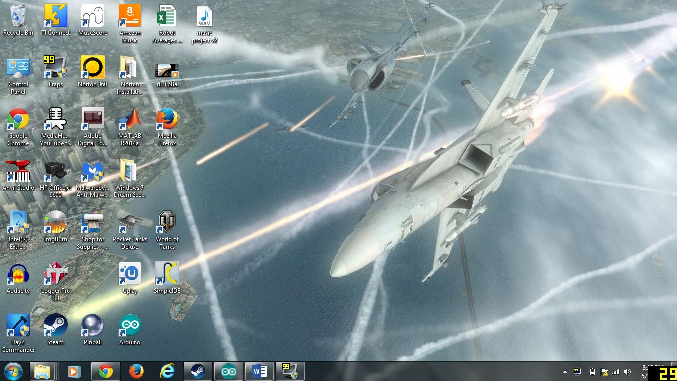The width and height of the screenshot is (677, 381).
Task: Select the Arduino desktop shortcut
Action: 130,330
